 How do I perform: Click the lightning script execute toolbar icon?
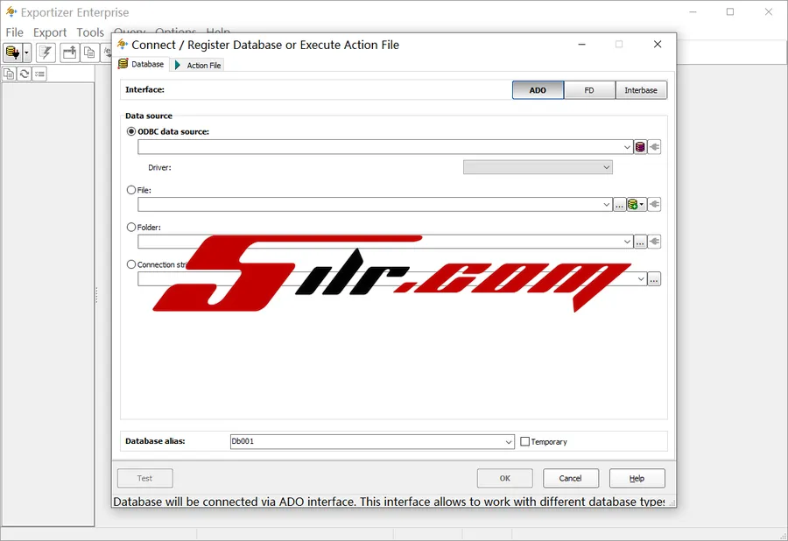pyautogui.click(x=46, y=53)
